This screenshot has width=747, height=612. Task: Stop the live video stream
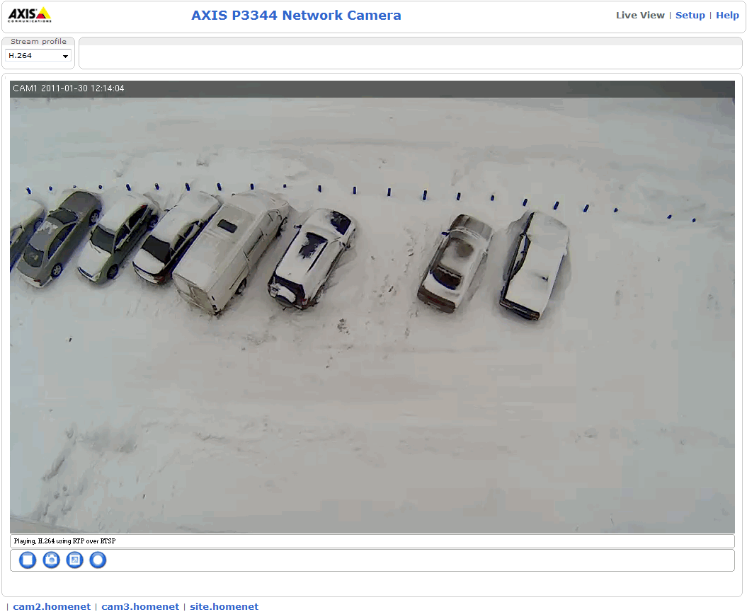[x=28, y=560]
